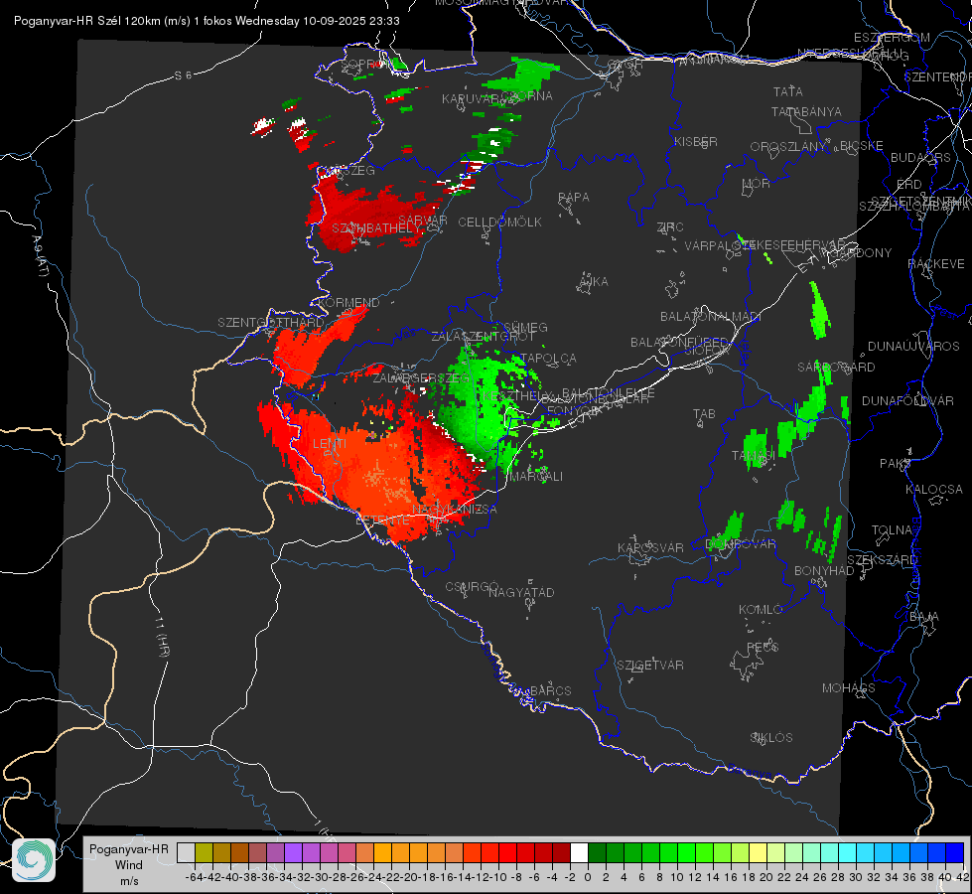Image resolution: width=972 pixels, height=894 pixels.
Task: Click the 'Wind' legend label
Action: coord(129,865)
